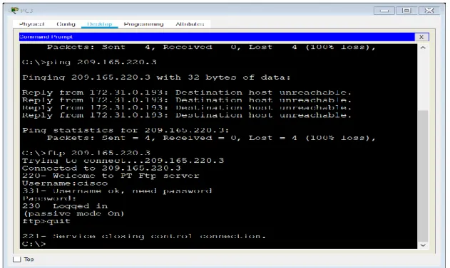
Task: Open the Programming tab
Action: [x=143, y=24]
